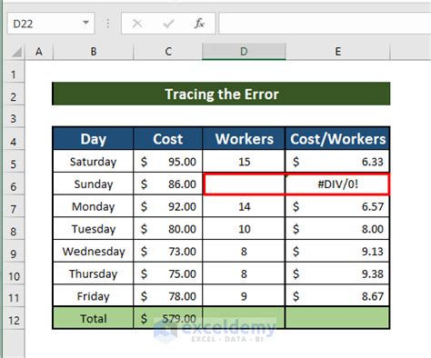The width and height of the screenshot is (431, 358).
Task: Select the #DIV/0! error cell
Action: pos(337,184)
